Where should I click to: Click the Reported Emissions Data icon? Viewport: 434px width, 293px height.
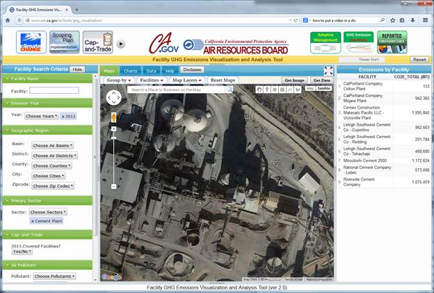(x=392, y=43)
